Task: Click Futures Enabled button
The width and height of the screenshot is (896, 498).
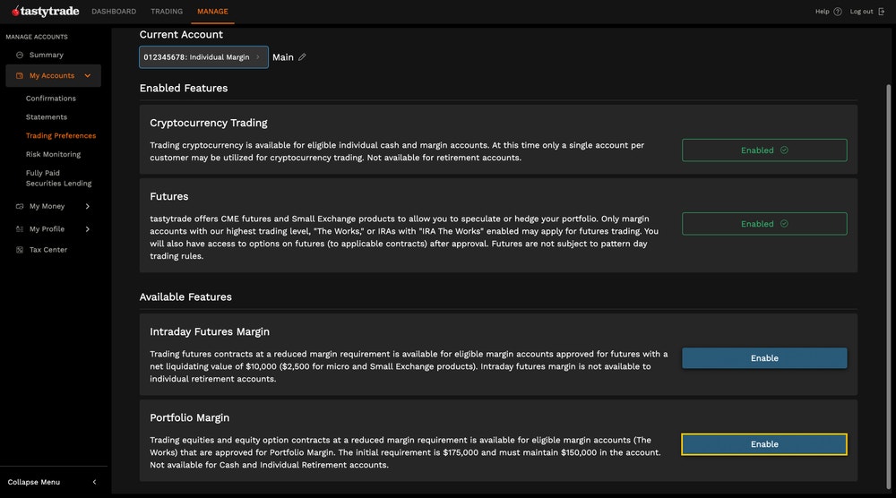Action: (764, 224)
